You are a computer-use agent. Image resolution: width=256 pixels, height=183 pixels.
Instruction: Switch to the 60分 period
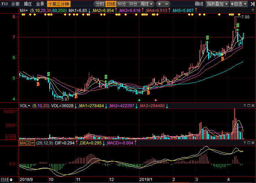(x=122, y=4)
